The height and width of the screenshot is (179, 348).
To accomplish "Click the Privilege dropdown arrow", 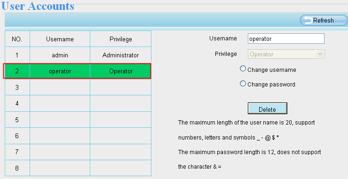I will click(320, 54).
